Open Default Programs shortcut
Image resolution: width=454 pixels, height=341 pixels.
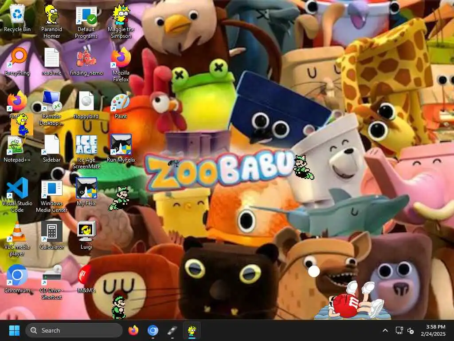(86, 21)
